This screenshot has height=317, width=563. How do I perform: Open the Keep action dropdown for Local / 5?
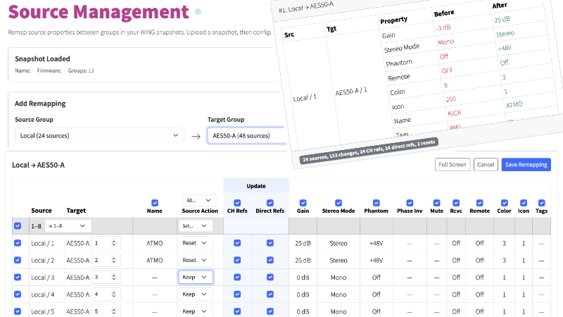click(x=196, y=311)
